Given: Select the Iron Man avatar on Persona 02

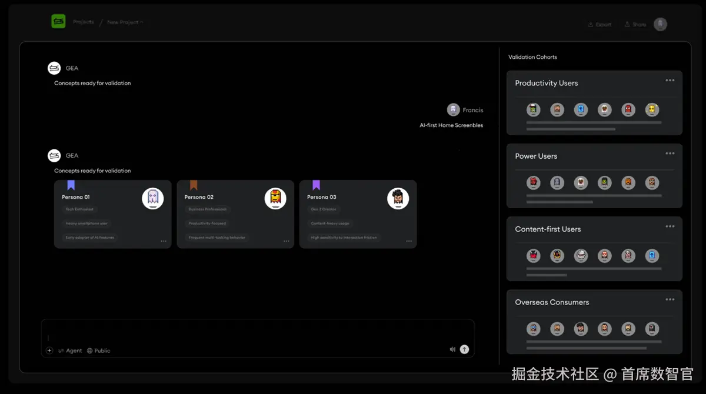Looking at the screenshot, I should click(275, 199).
